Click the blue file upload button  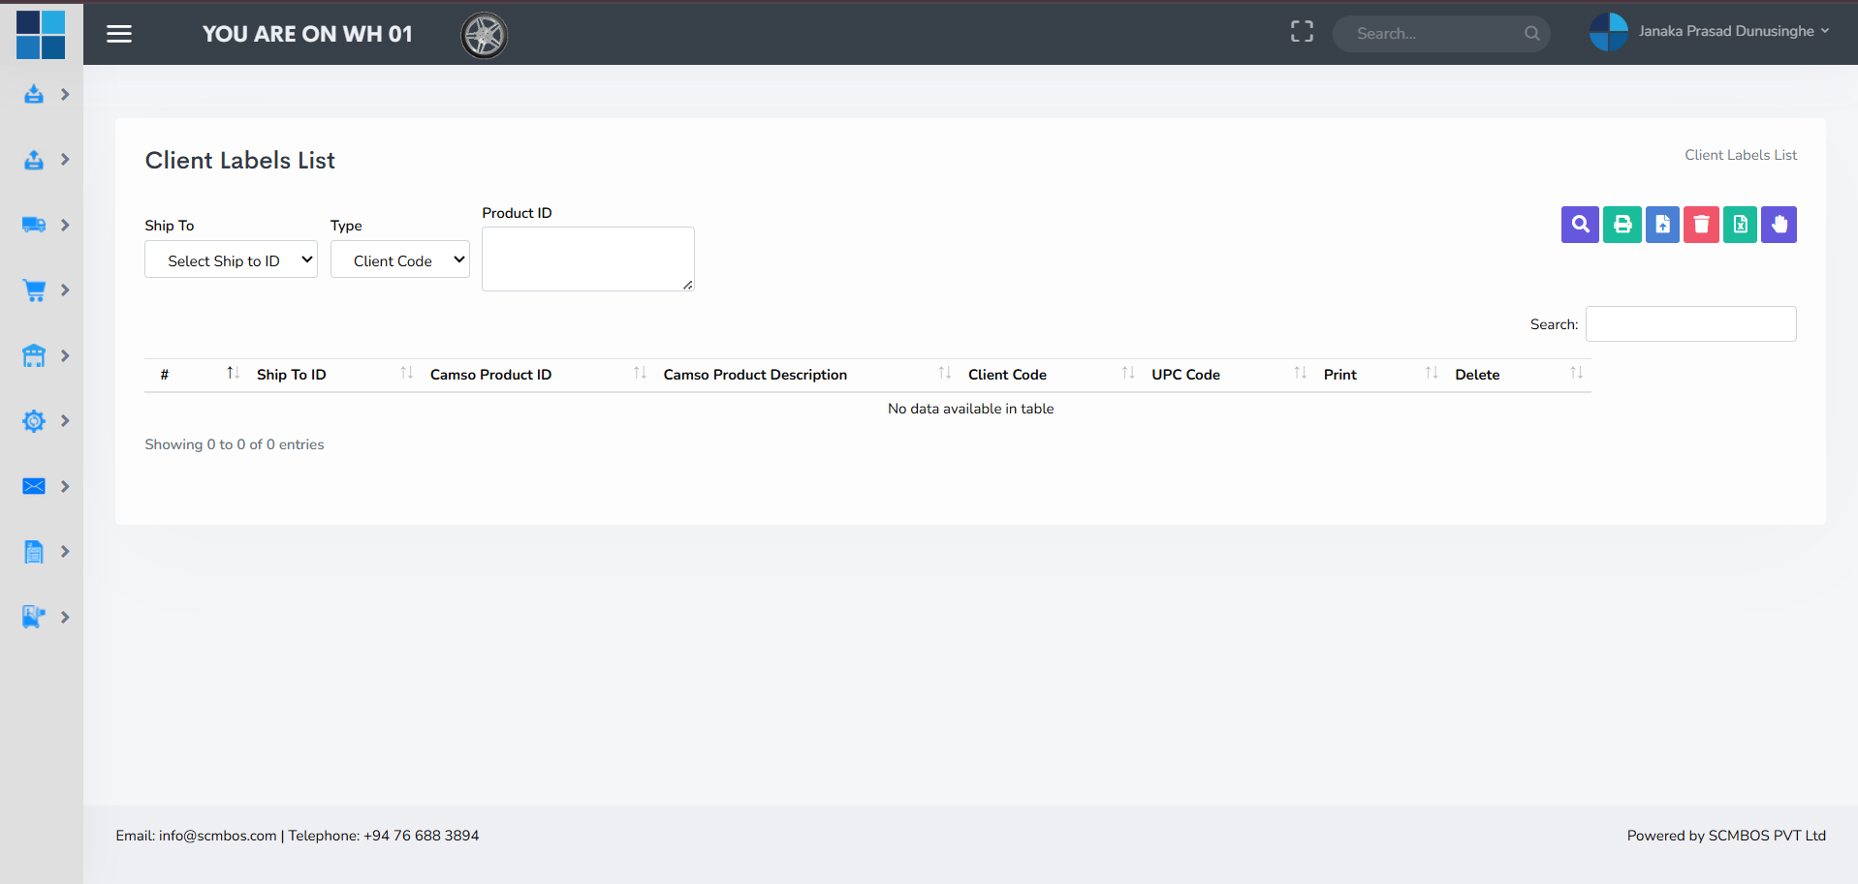[1662, 225]
